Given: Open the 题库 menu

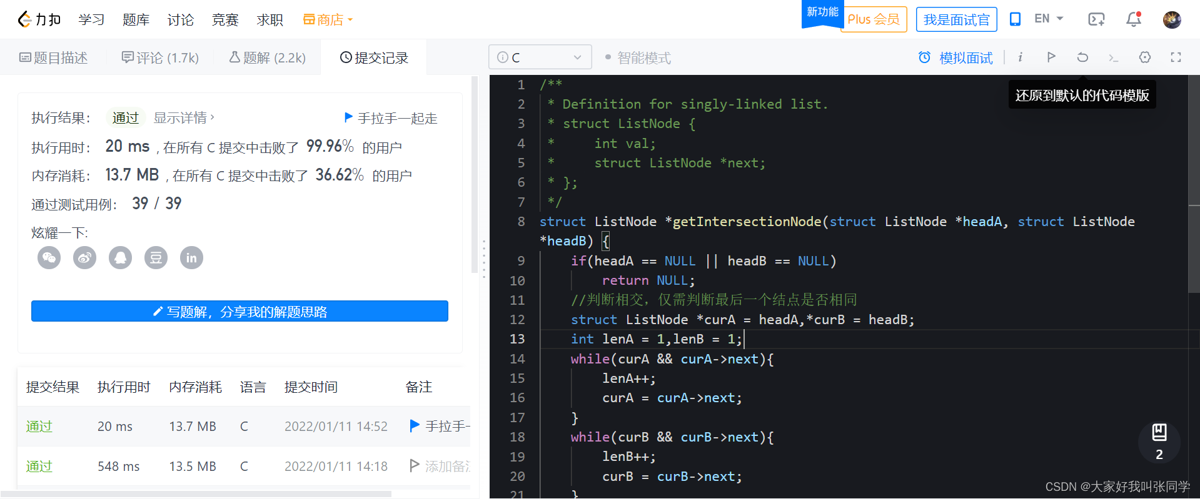Looking at the screenshot, I should click(136, 20).
